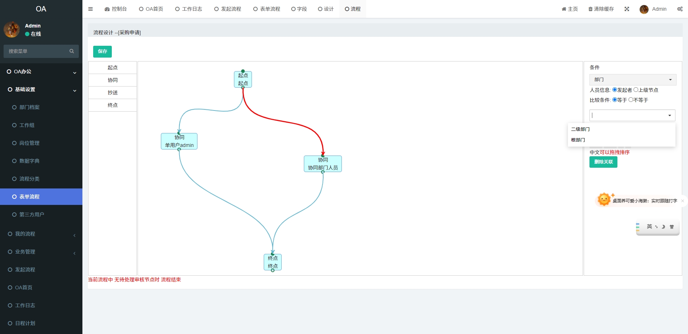Screen dimensions: 688x334
Task: Select the 等于 comparison radio
Action: (x=615, y=100)
